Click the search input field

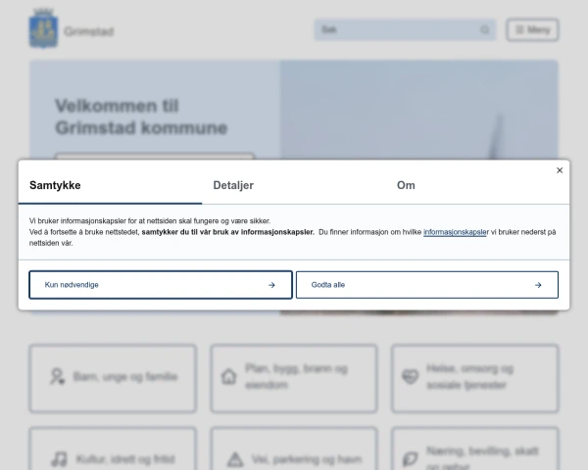[x=405, y=29]
